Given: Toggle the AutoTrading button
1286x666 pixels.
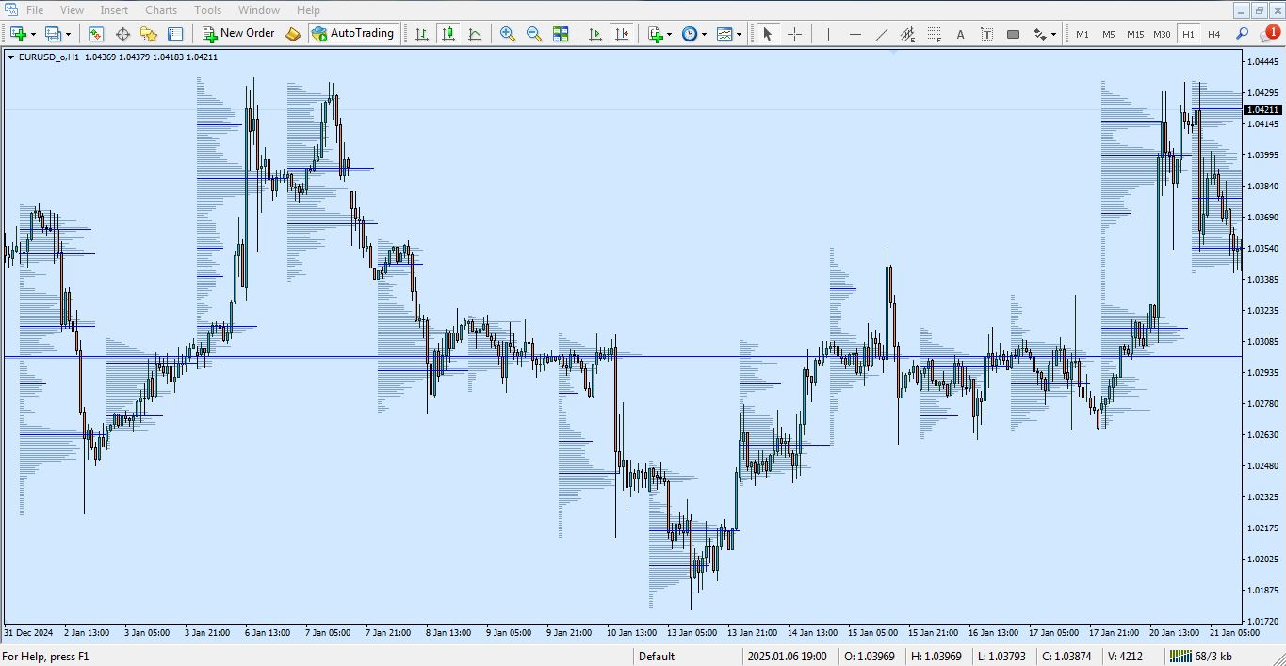Looking at the screenshot, I should 352,34.
